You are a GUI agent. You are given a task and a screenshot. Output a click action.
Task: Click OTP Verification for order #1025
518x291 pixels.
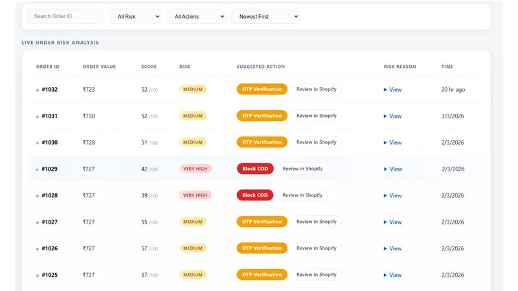[262, 274]
